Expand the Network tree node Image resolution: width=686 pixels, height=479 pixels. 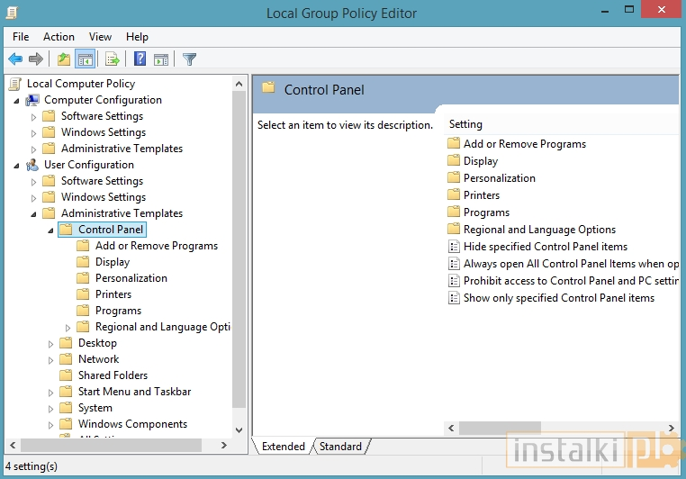(x=50, y=360)
